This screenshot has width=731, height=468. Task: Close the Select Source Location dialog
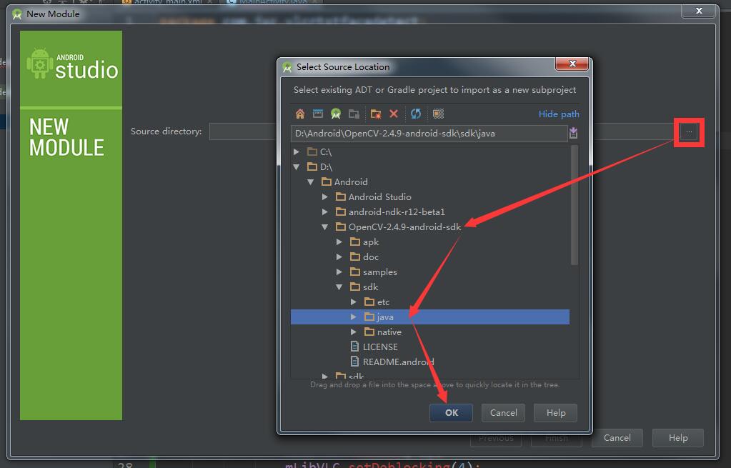coord(572,64)
